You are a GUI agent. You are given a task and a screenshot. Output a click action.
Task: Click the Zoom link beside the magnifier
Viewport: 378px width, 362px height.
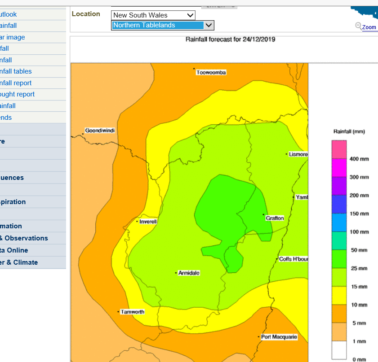tap(369, 27)
